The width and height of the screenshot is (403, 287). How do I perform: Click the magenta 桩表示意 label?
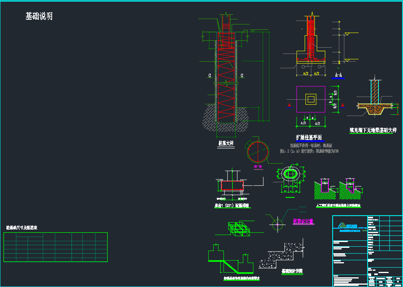pos(303,221)
